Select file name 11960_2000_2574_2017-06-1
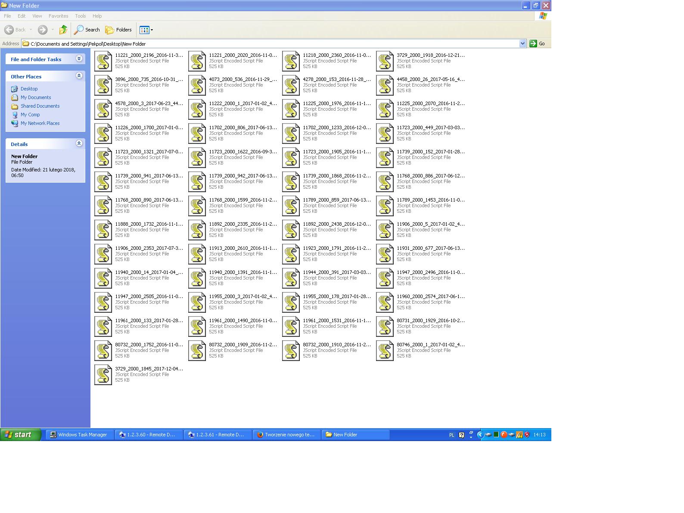 [431, 296]
